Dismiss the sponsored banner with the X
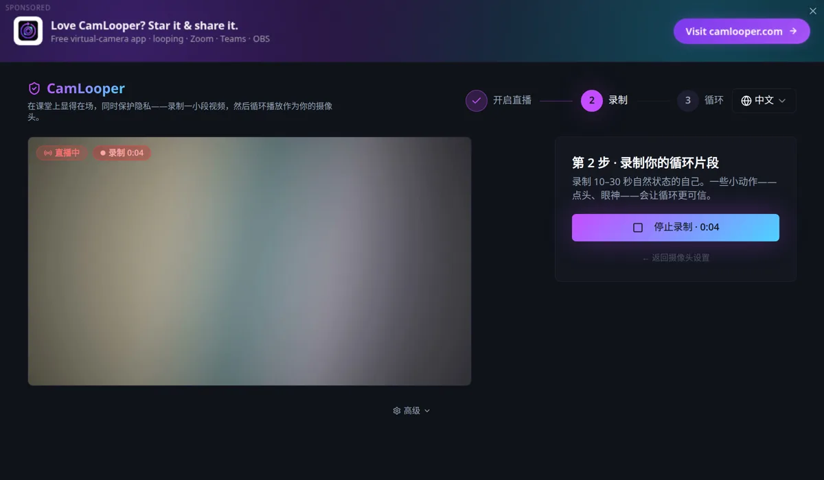 click(x=813, y=11)
